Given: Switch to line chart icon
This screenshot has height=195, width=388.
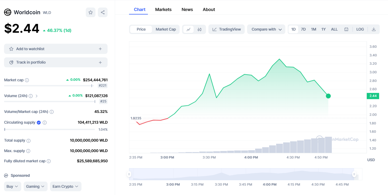Looking at the screenshot, I should [188, 29].
